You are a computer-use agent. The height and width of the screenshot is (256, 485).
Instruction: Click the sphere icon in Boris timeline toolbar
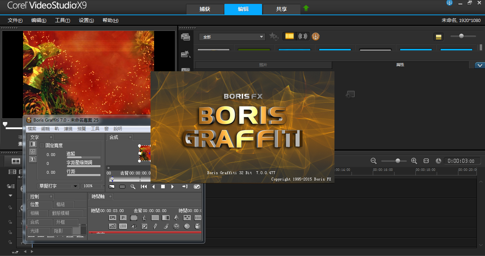pyautogui.click(x=187, y=226)
